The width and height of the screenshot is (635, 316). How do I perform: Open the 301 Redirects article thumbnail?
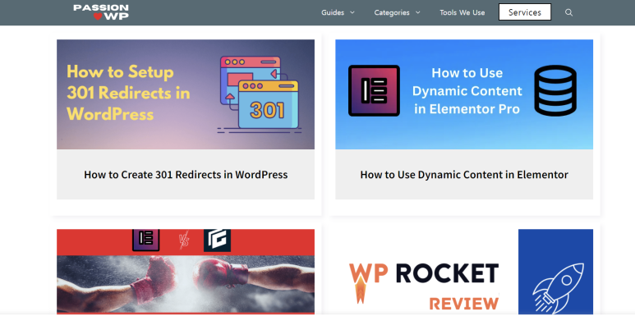[x=186, y=94]
